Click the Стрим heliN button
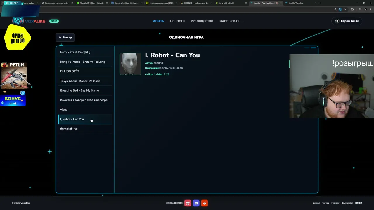 (347, 21)
